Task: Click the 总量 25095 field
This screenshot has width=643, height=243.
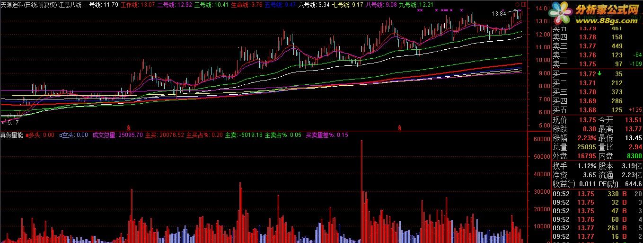Action: pyautogui.click(x=573, y=147)
